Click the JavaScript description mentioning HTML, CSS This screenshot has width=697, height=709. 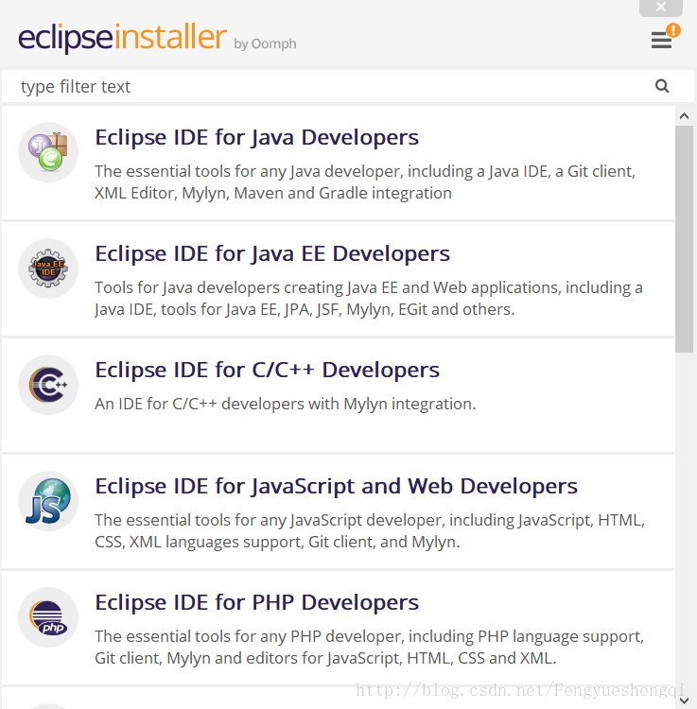(370, 531)
